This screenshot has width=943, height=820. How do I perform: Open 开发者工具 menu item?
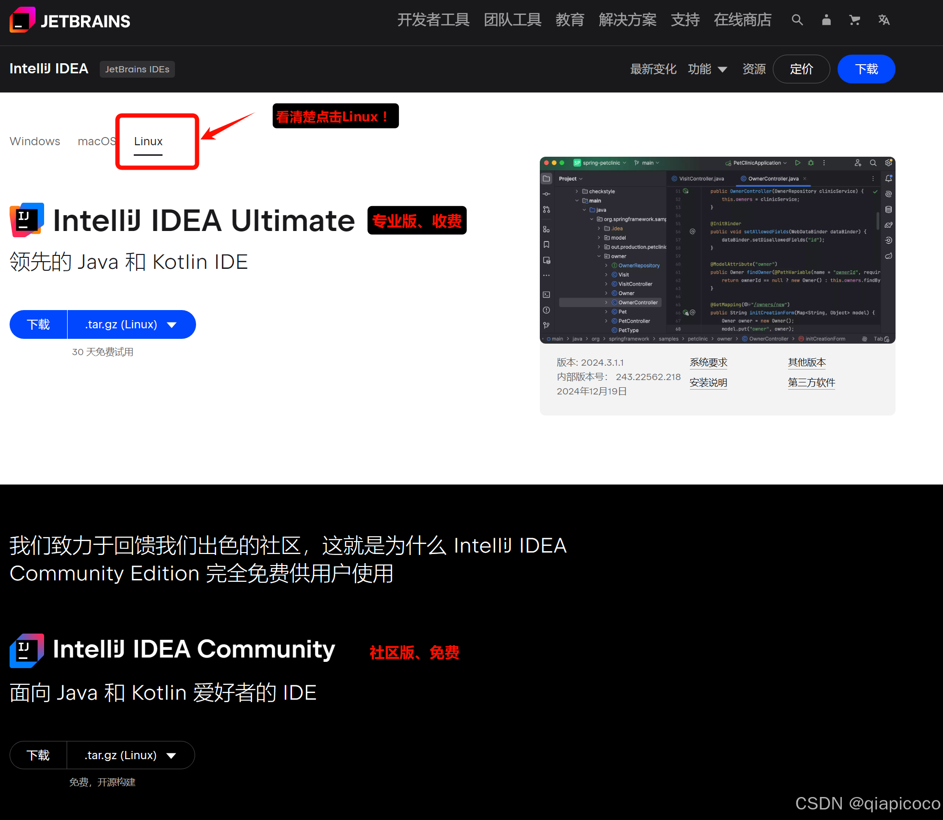pos(433,20)
